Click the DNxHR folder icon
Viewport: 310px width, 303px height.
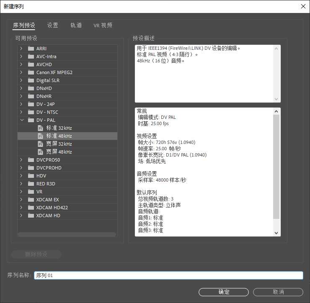pos(31,96)
